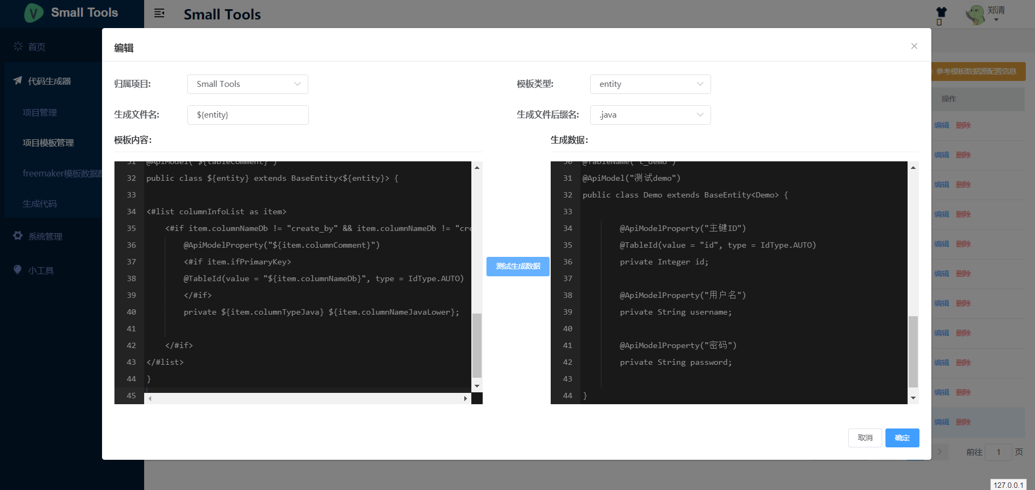Click generated line 'private String username;'
Image resolution: width=1035 pixels, height=490 pixels.
[x=676, y=312]
